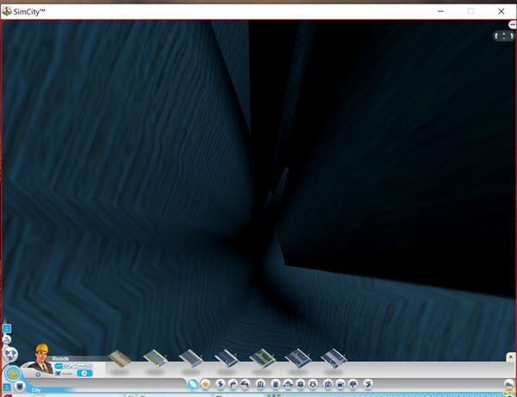Close the SimCity window
The width and height of the screenshot is (517, 397).
tap(501, 11)
